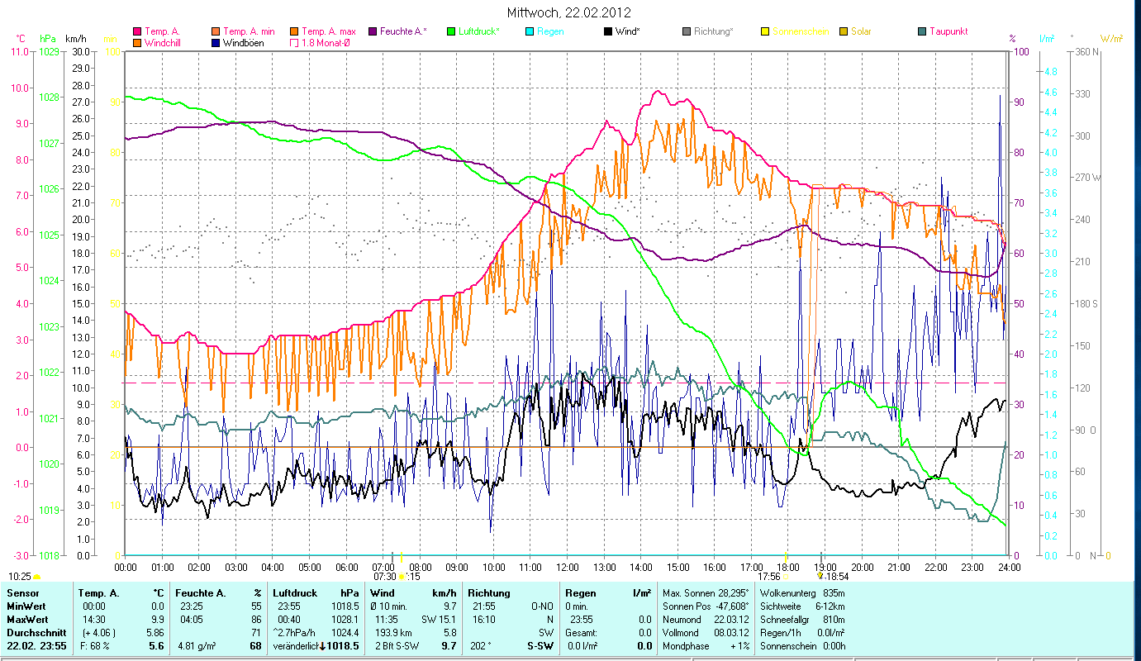Click the sunrise icon beside 07:30
The image size is (1141, 661).
[402, 576]
